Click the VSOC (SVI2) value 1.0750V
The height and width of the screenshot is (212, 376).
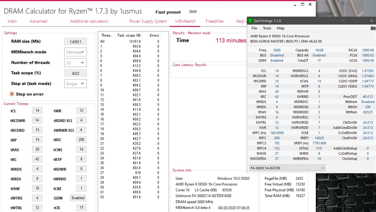pos(368,71)
